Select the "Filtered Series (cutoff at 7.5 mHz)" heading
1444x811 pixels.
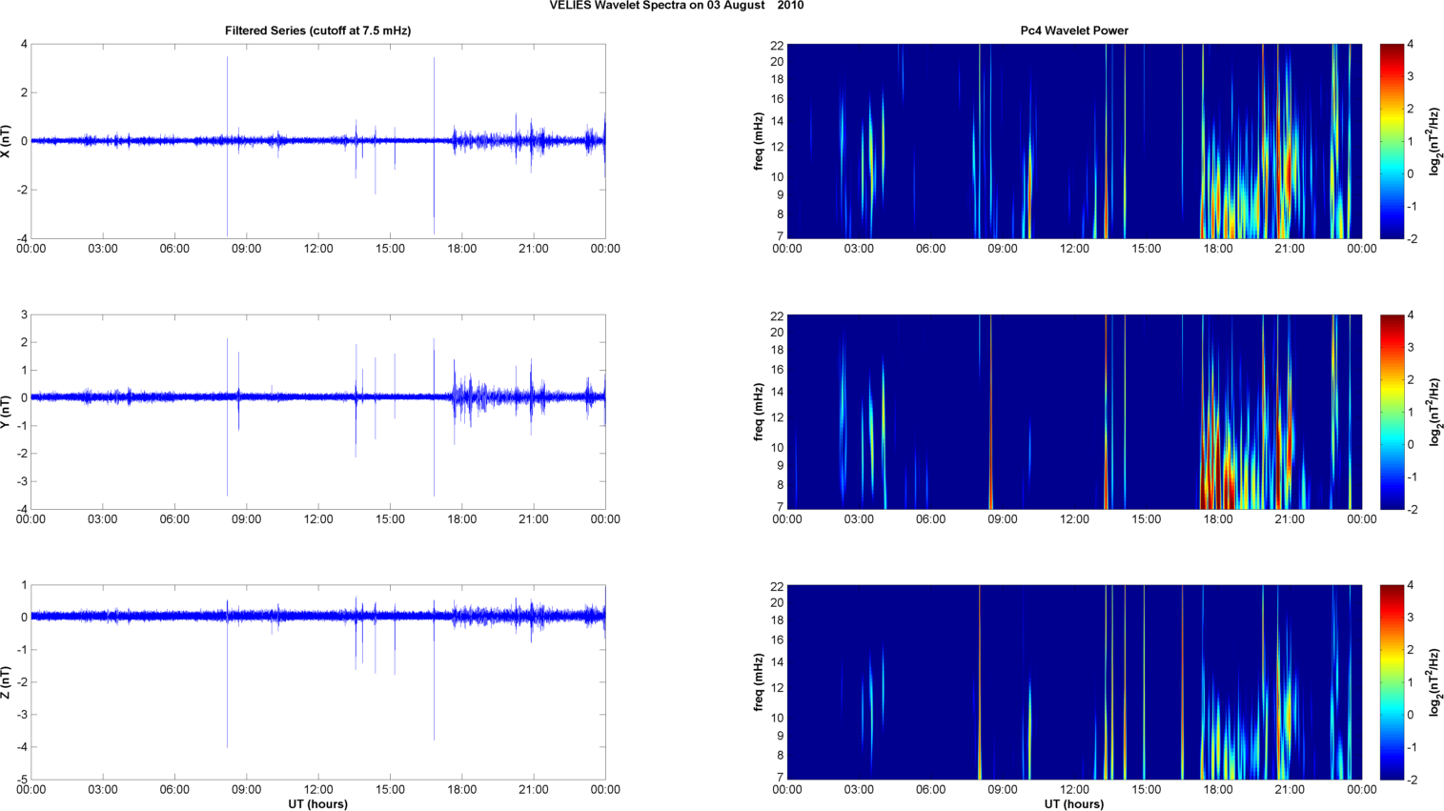318,30
